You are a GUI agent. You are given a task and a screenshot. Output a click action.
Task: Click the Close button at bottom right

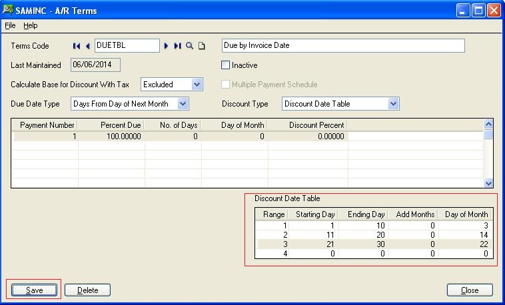tap(470, 290)
